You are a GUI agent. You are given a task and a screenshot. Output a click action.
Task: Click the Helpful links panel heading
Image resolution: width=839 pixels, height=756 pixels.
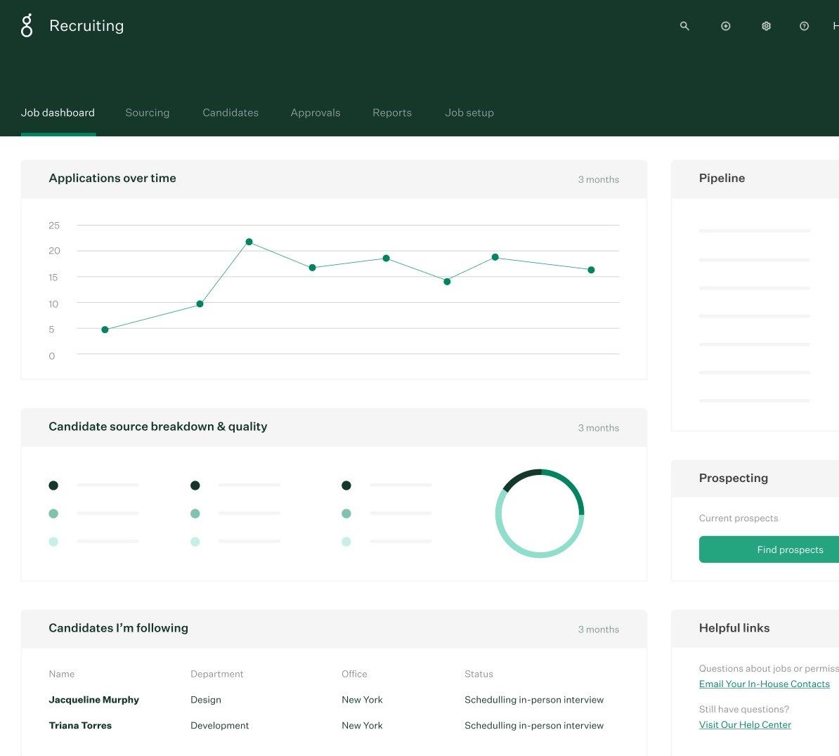click(x=734, y=628)
